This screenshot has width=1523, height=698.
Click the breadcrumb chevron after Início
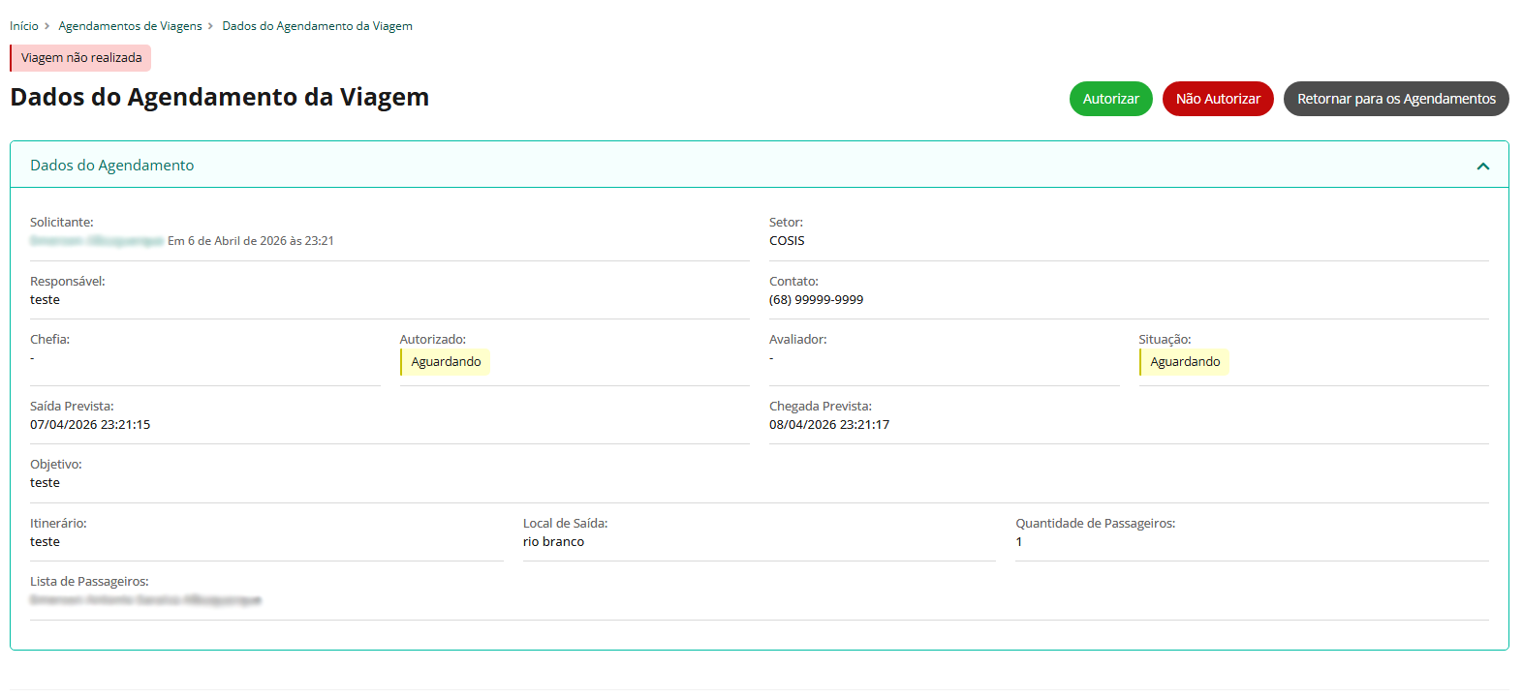pyautogui.click(x=47, y=26)
